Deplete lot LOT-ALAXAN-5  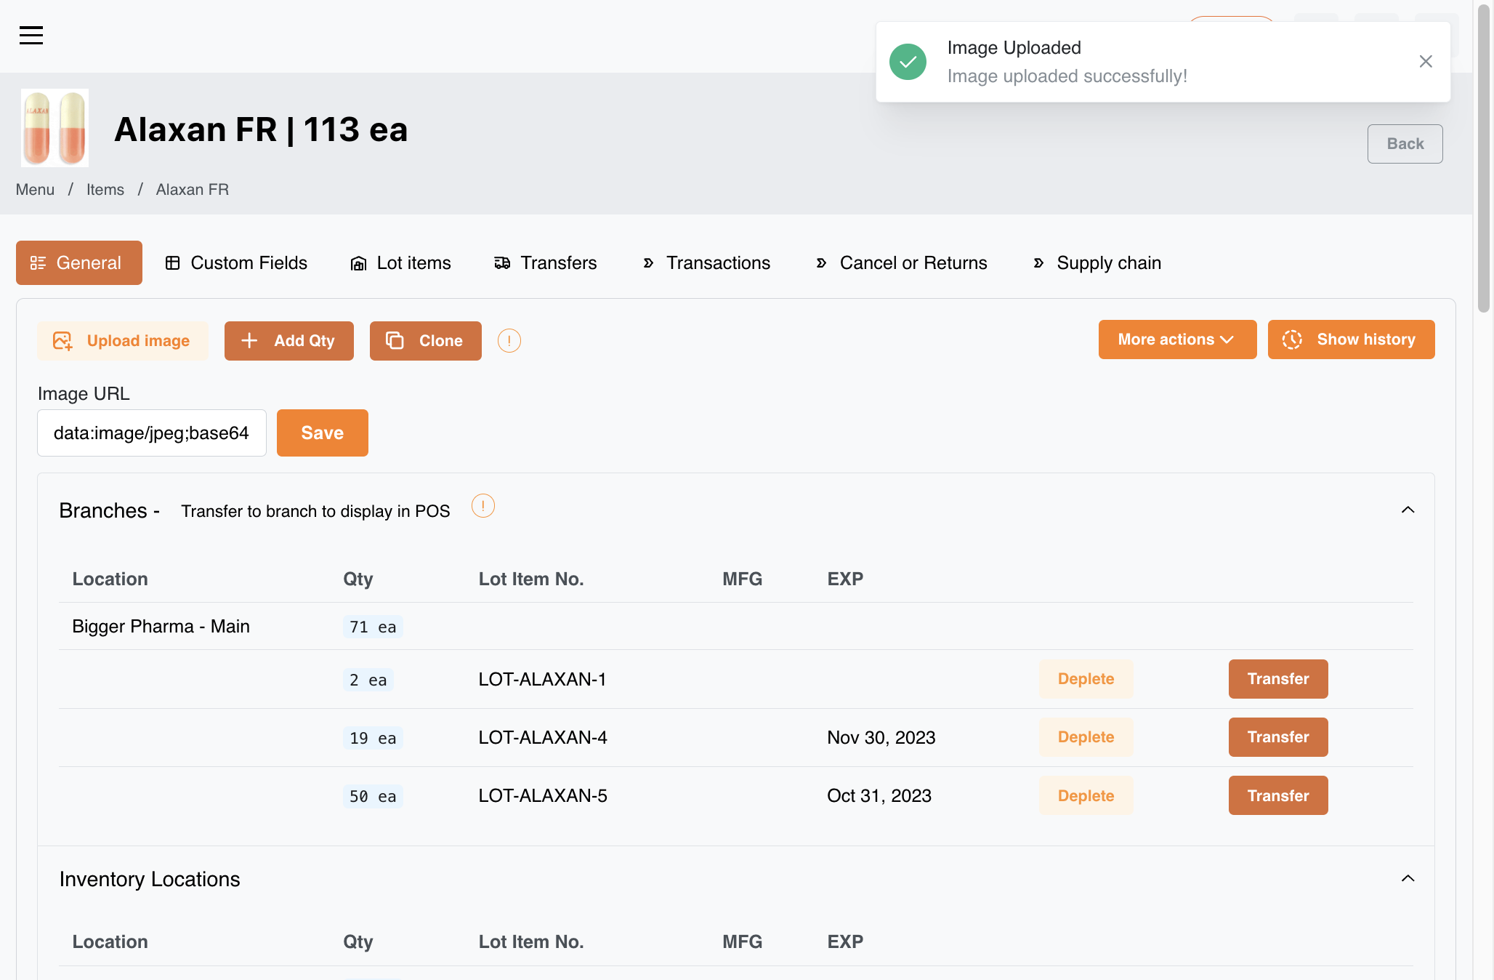pos(1086,796)
